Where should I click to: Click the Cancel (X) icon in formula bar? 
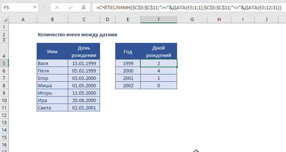coord(57,7)
